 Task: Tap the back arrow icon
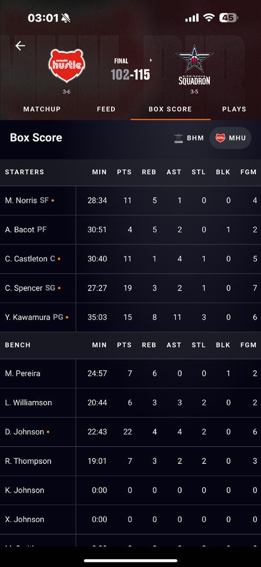[20, 46]
